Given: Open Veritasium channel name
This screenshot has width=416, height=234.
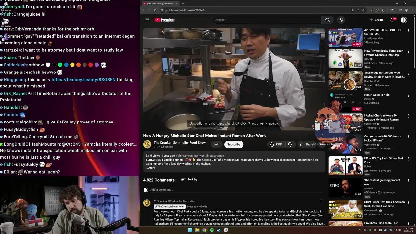Looking at the screenshot, I should coord(370,145).
